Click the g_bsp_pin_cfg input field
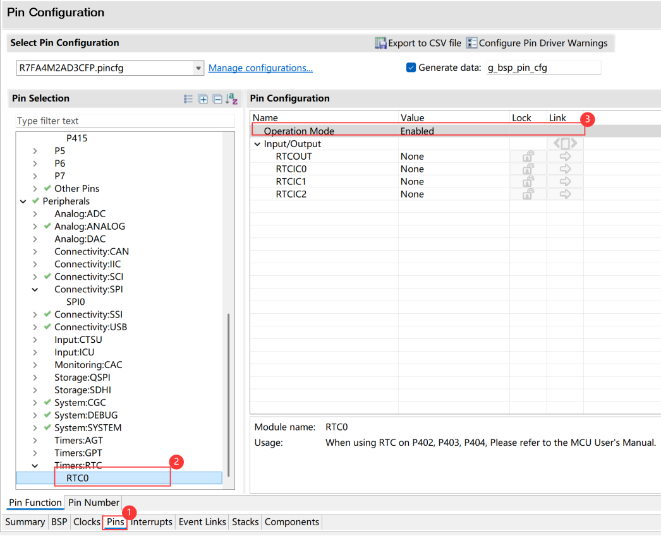Viewport: 661px width, 536px height. [x=543, y=68]
